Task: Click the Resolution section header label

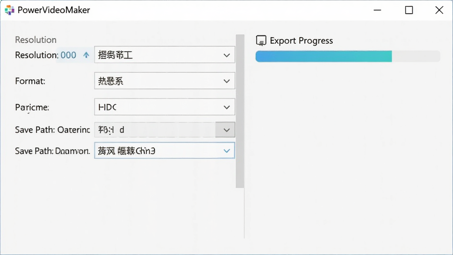Action: point(35,39)
